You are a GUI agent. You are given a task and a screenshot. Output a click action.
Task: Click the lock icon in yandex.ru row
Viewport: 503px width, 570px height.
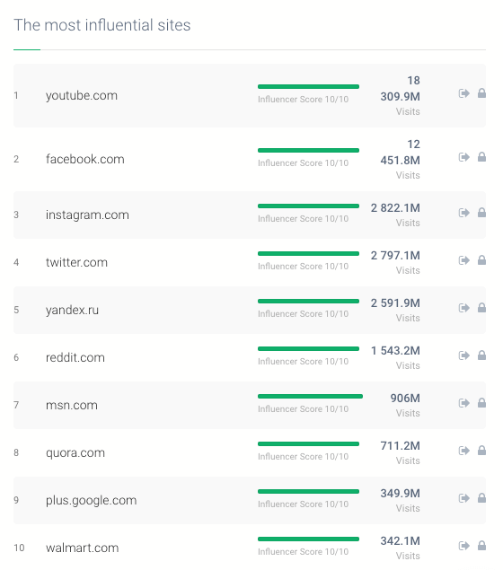point(481,308)
